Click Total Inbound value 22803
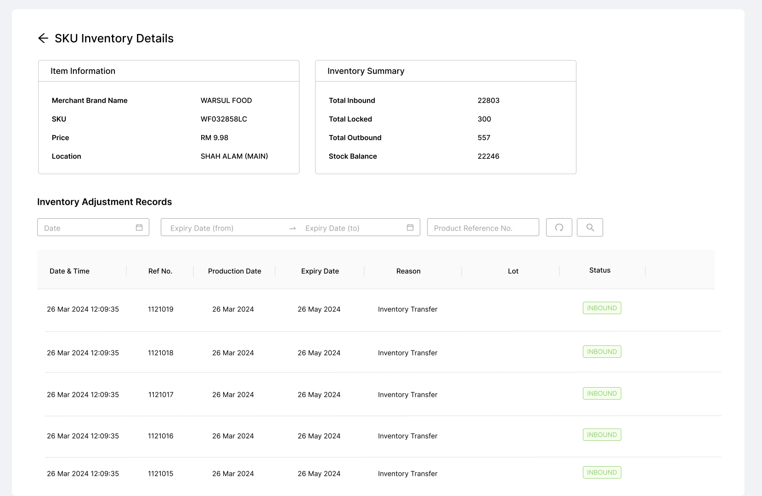Viewport: 762px width, 496px height. tap(489, 101)
